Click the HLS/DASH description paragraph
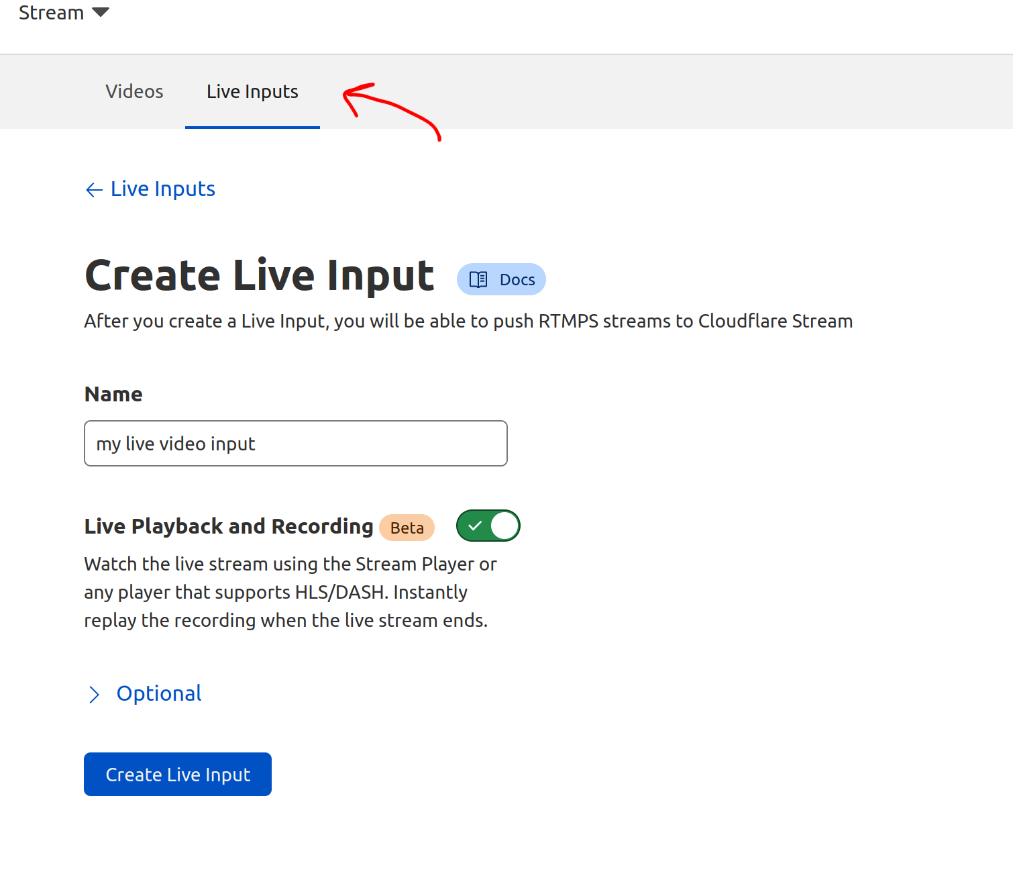1013x886 pixels. click(x=290, y=592)
